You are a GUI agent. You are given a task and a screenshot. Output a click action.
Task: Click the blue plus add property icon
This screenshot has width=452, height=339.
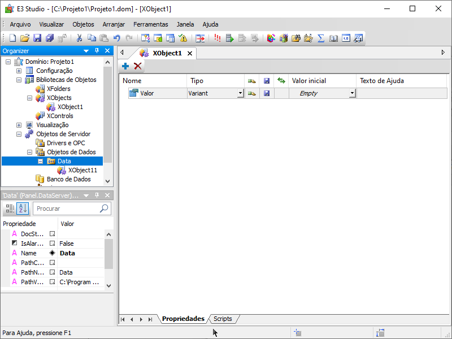[125, 66]
